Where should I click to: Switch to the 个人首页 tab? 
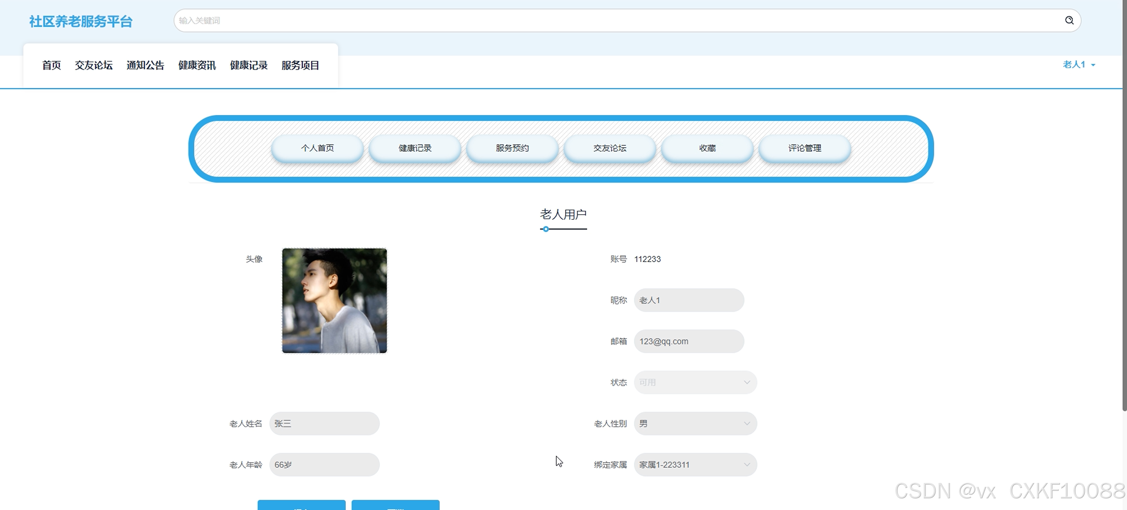point(317,148)
